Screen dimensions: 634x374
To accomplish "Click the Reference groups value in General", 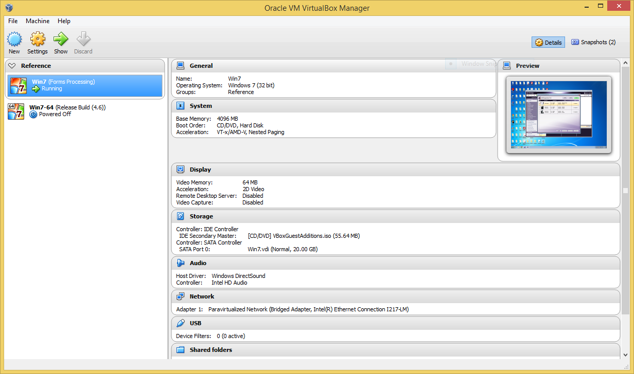I will [x=241, y=92].
